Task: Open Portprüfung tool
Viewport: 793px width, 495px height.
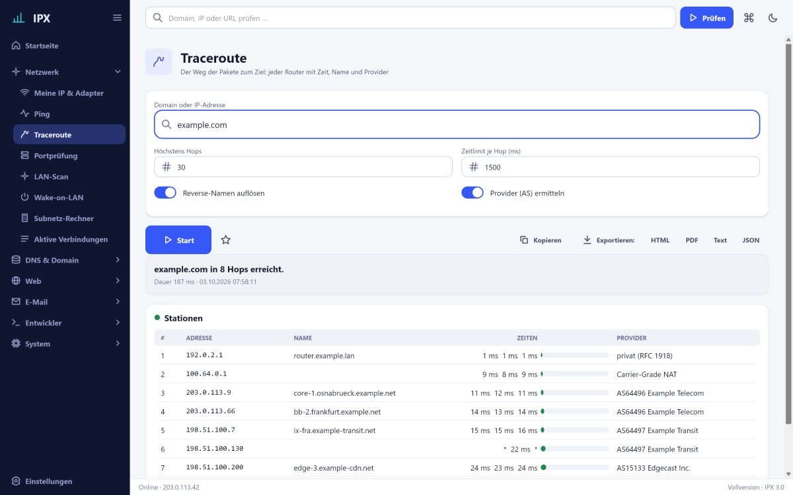Action: pyautogui.click(x=69, y=156)
